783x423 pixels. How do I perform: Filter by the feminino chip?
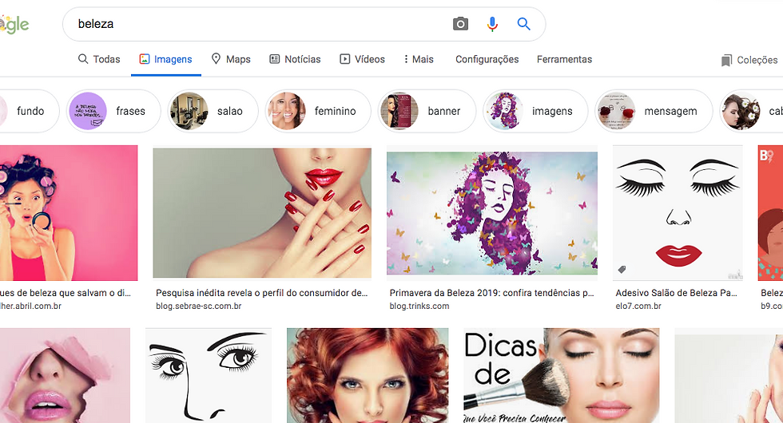(318, 111)
